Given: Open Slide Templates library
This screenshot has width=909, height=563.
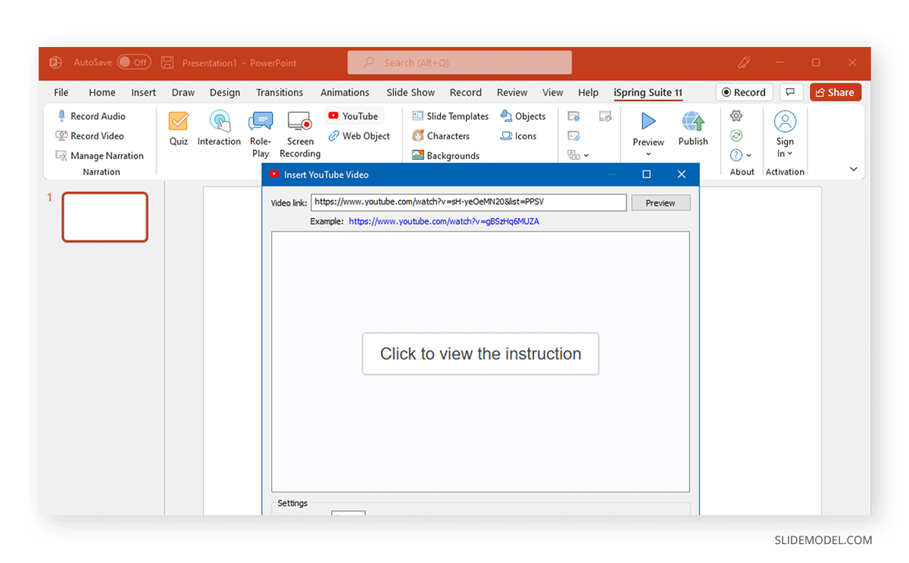Looking at the screenshot, I should [x=451, y=116].
